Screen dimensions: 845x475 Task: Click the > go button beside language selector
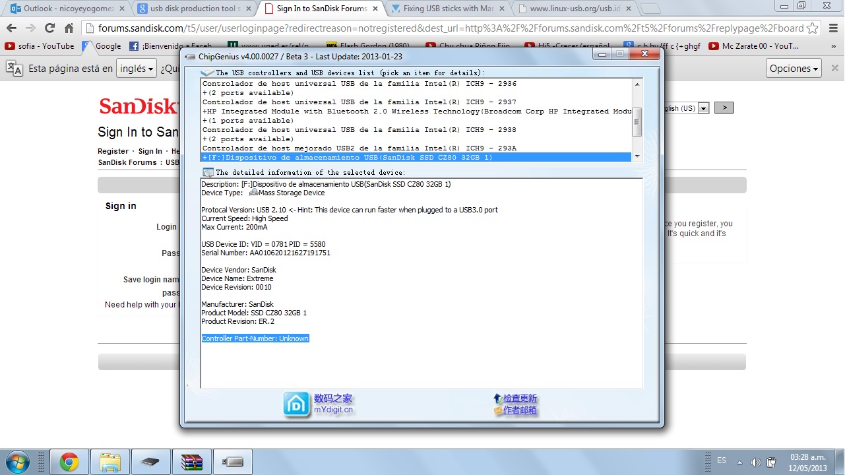(724, 108)
